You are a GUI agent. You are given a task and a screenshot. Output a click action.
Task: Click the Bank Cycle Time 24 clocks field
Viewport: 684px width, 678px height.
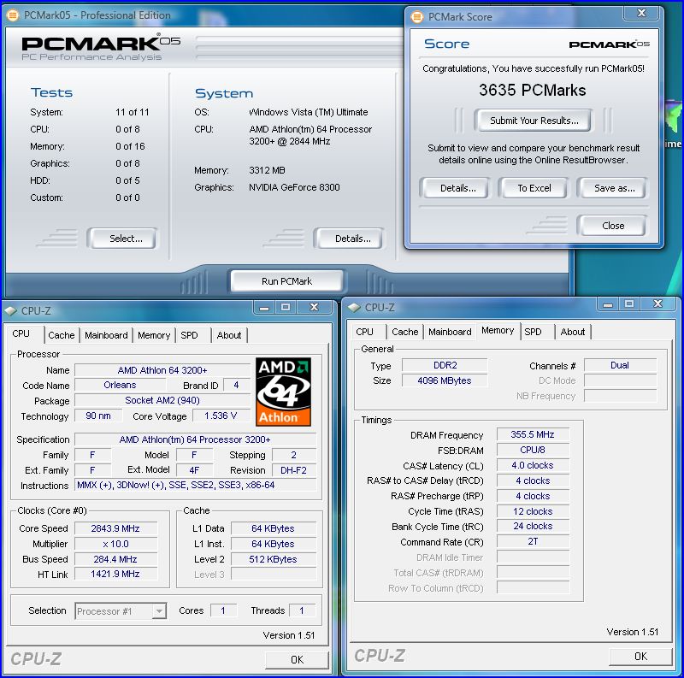(533, 526)
